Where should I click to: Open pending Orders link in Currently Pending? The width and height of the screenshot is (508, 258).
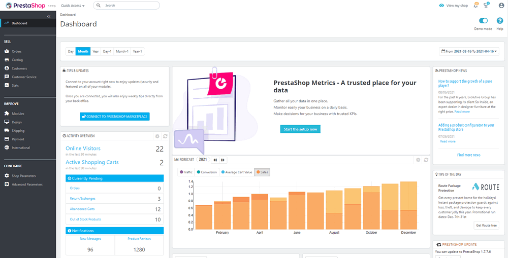[x=75, y=188]
